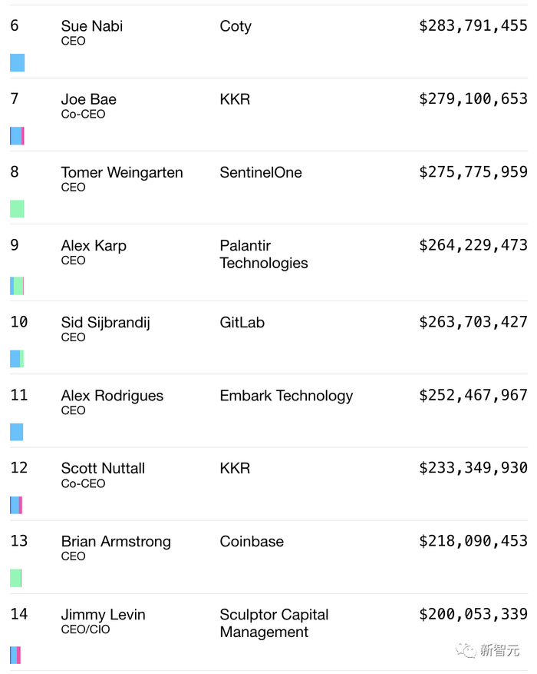Click Sue Nabi's blue pay breakdown bar

(17, 63)
